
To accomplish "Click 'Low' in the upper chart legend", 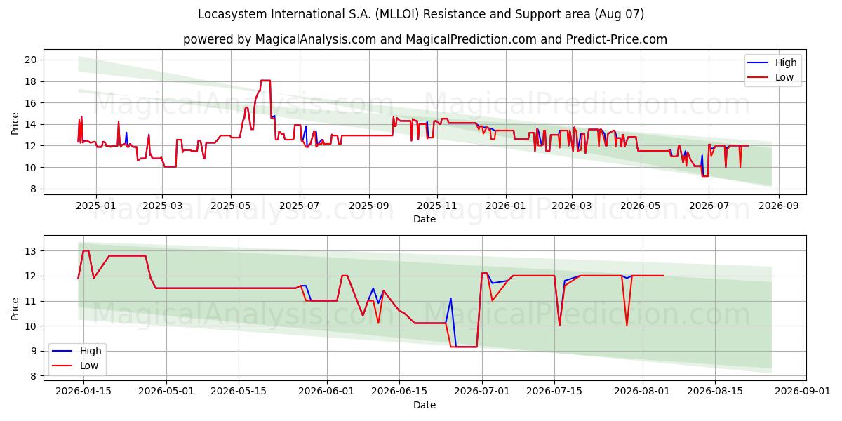I will pos(784,77).
